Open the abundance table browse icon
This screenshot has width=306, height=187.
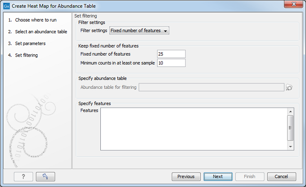[289, 87]
